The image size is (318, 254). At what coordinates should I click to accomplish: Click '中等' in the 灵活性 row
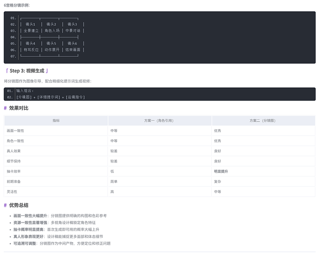click(x=218, y=192)
